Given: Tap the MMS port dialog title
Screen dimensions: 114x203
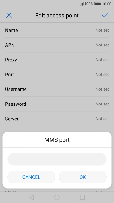Looking at the screenshot, I should (57, 140).
